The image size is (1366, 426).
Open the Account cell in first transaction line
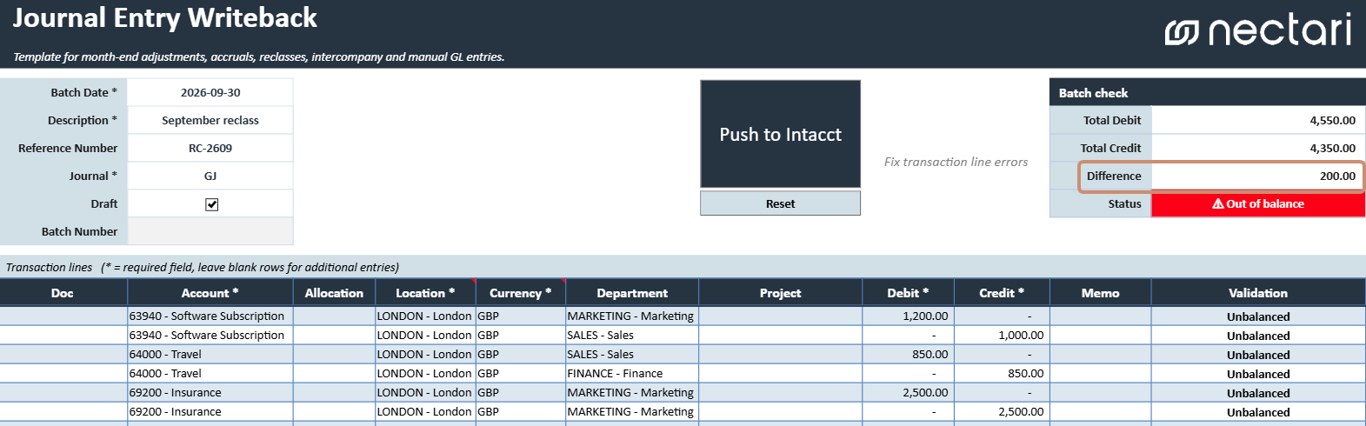click(x=210, y=316)
